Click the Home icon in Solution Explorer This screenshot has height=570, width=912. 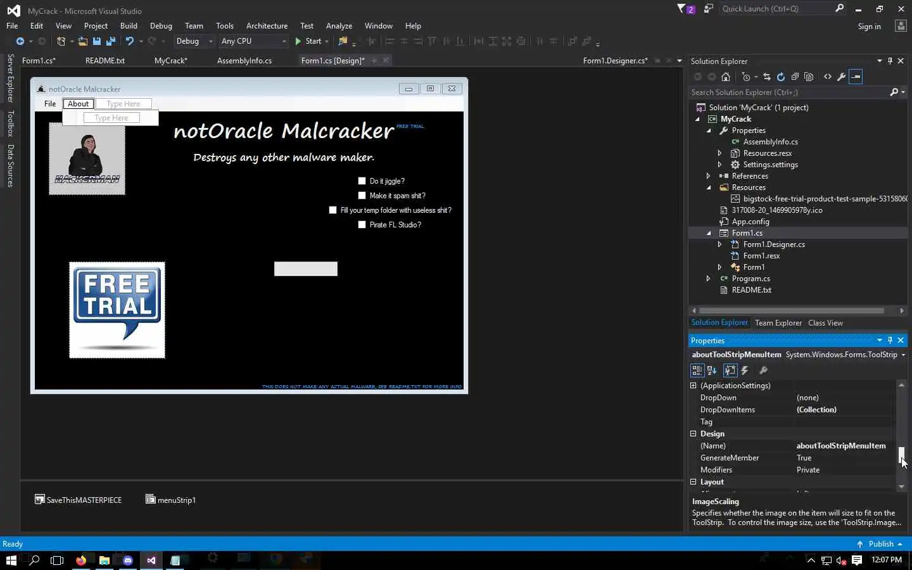[726, 77]
